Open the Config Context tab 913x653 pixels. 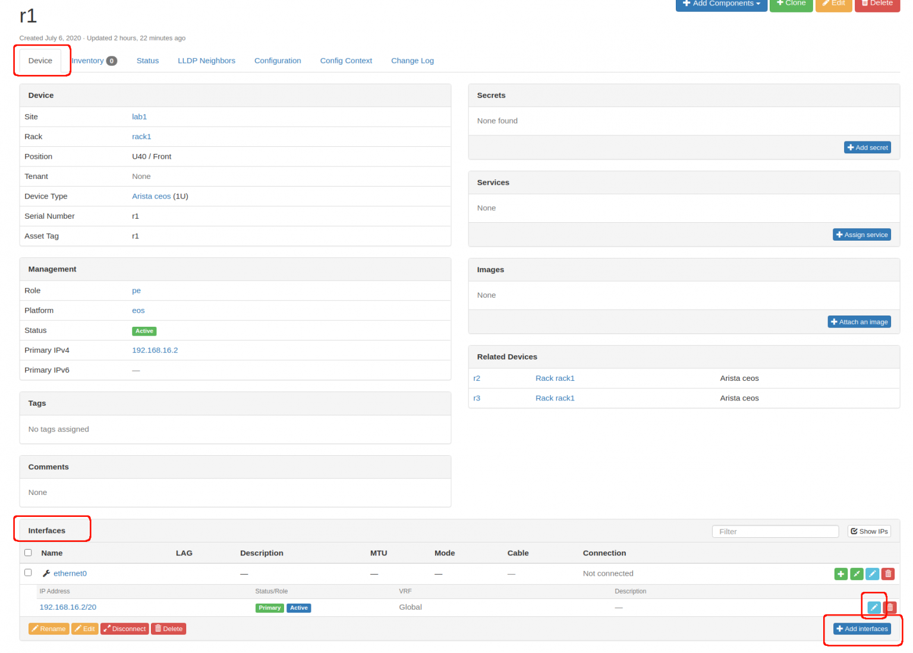[x=346, y=61]
